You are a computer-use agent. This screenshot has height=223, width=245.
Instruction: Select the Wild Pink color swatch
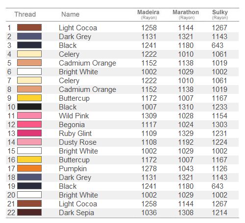pos(29,115)
